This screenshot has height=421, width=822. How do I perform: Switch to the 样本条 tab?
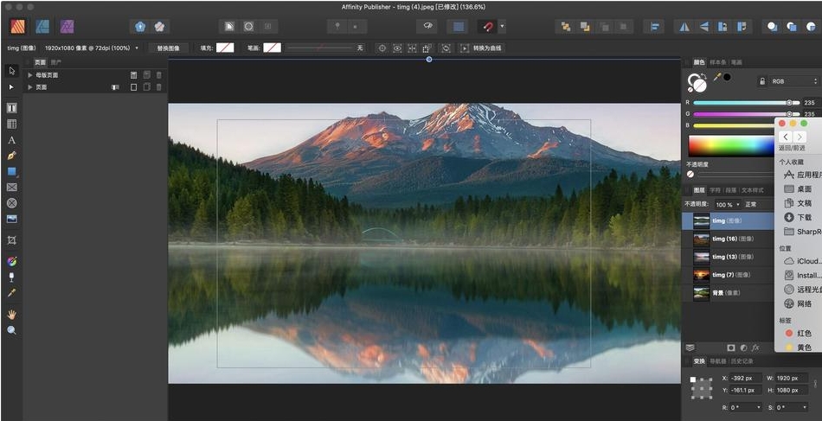[717, 62]
